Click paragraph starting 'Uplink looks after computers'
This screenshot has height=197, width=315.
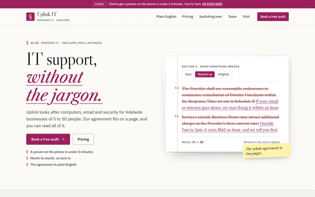coord(87,119)
